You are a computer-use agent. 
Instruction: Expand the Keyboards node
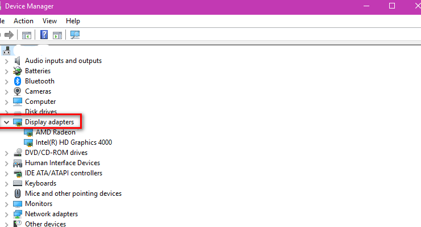pyautogui.click(x=6, y=184)
